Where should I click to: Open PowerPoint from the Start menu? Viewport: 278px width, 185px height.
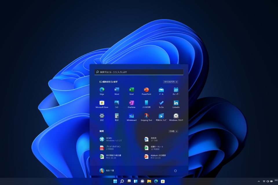click(x=146, y=90)
